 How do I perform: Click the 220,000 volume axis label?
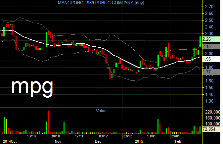click(212, 112)
